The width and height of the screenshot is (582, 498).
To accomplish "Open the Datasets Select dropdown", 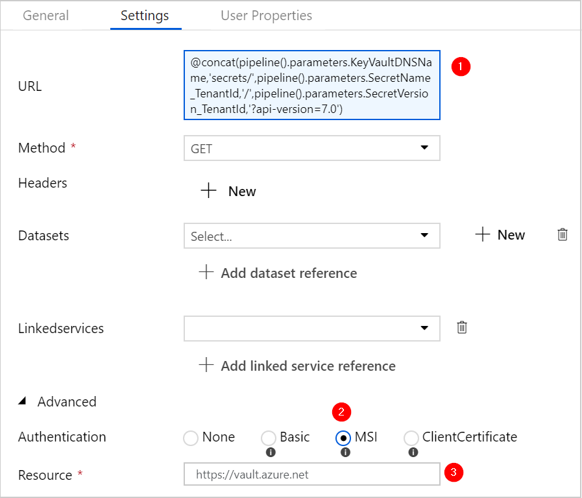I will tap(312, 236).
